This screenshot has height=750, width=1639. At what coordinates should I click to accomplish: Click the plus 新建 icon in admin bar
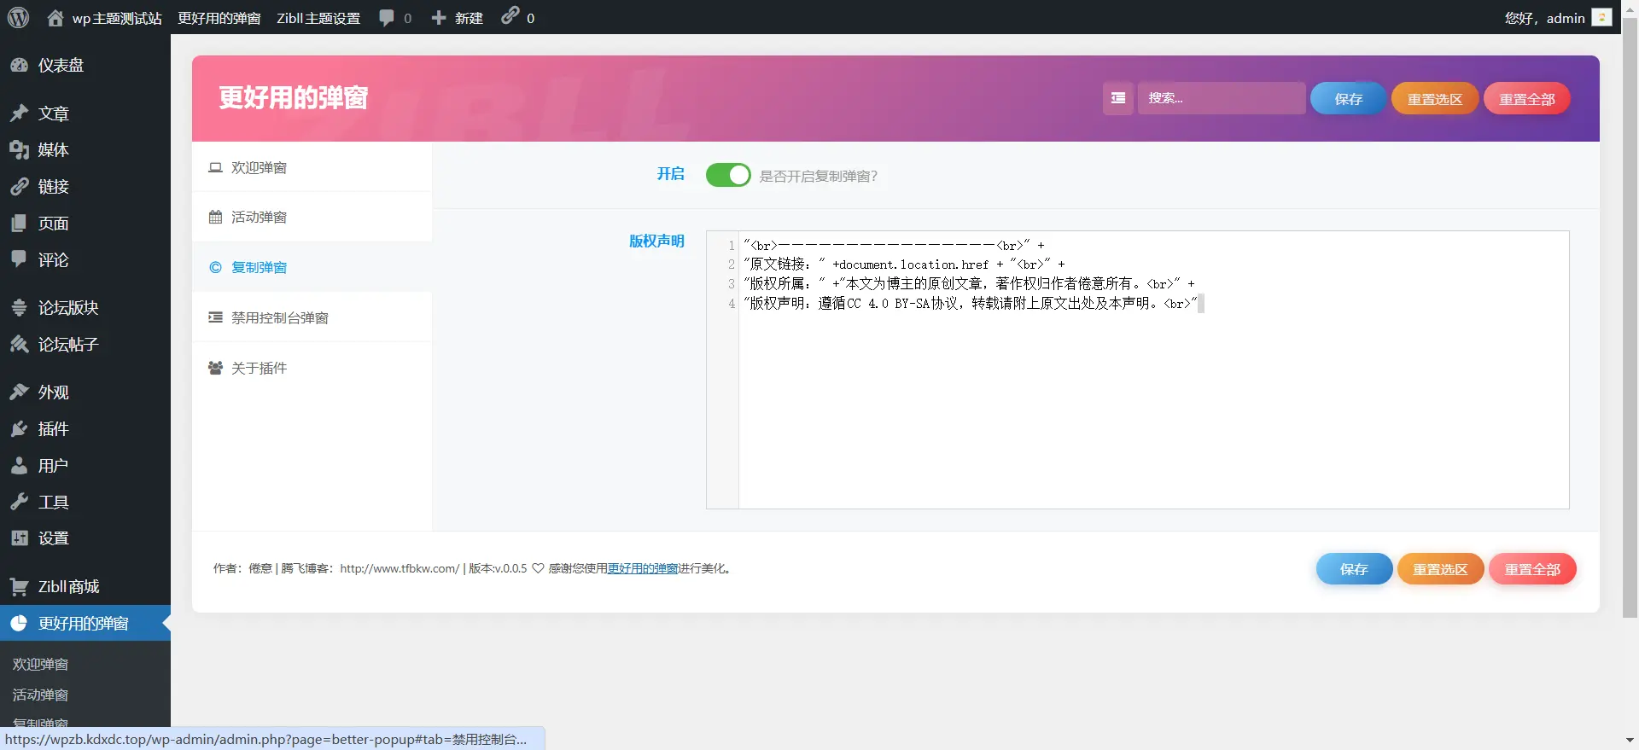click(439, 18)
